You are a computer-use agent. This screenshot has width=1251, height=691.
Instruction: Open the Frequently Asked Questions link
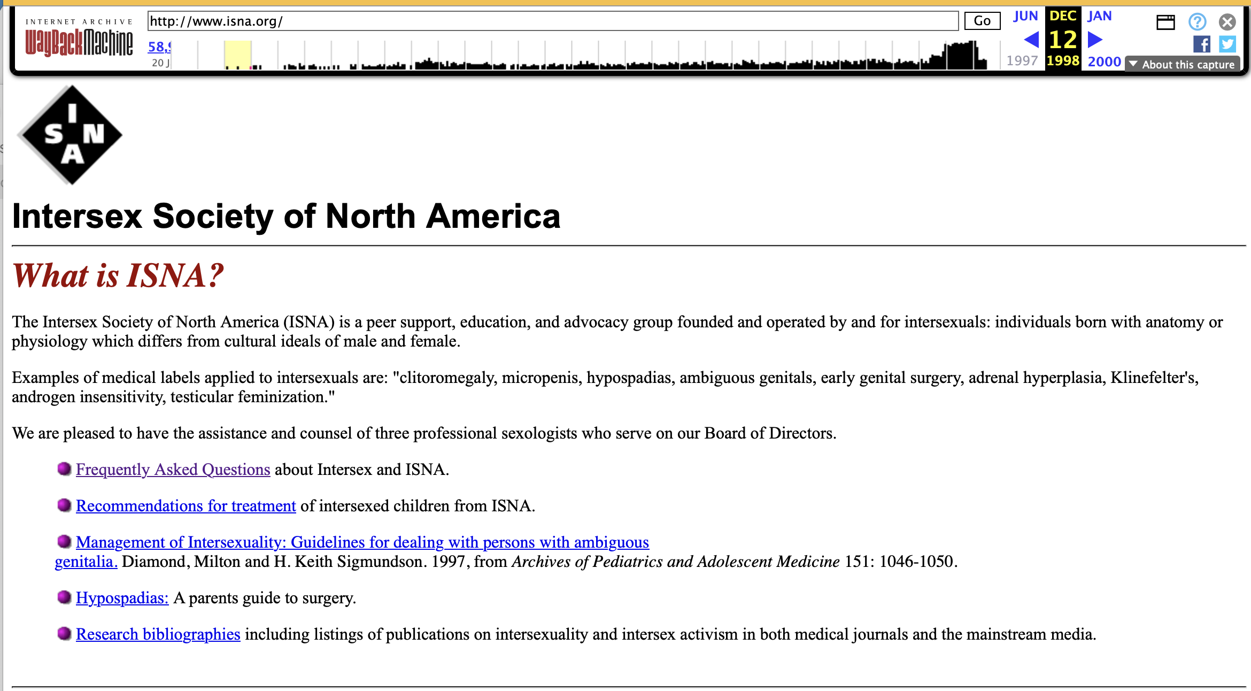pyautogui.click(x=173, y=470)
